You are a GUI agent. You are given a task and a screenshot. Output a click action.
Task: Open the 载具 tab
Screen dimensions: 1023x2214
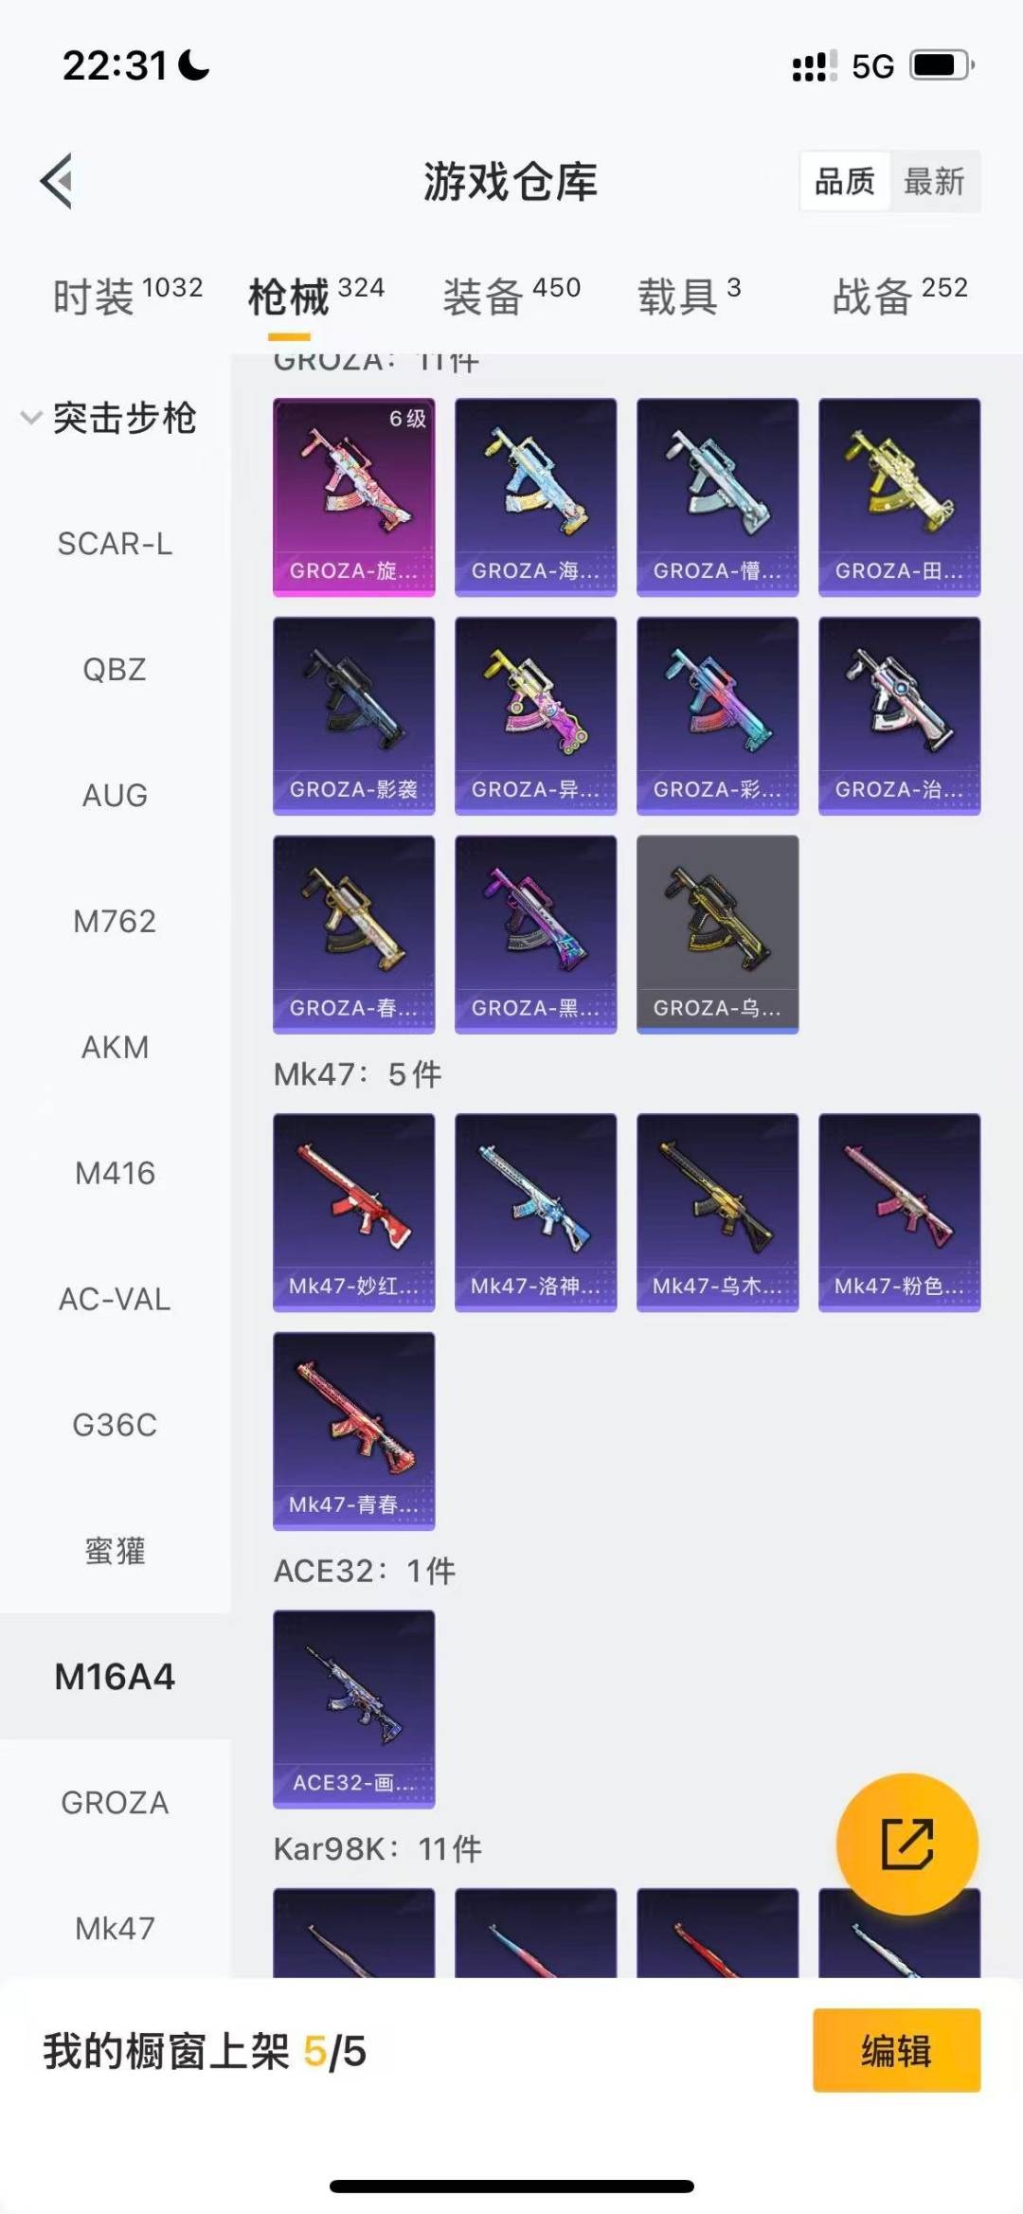[690, 296]
